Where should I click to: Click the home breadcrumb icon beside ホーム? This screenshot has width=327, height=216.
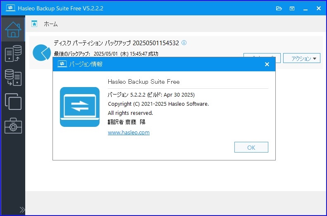pos(34,24)
